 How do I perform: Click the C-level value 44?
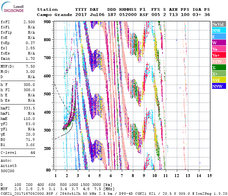(33, 153)
